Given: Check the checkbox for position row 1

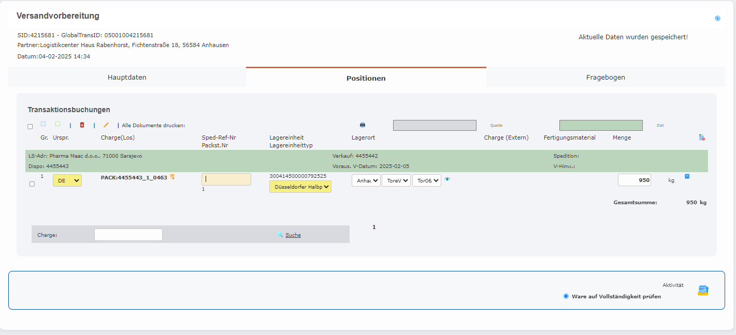Looking at the screenshot, I should click(x=32, y=184).
